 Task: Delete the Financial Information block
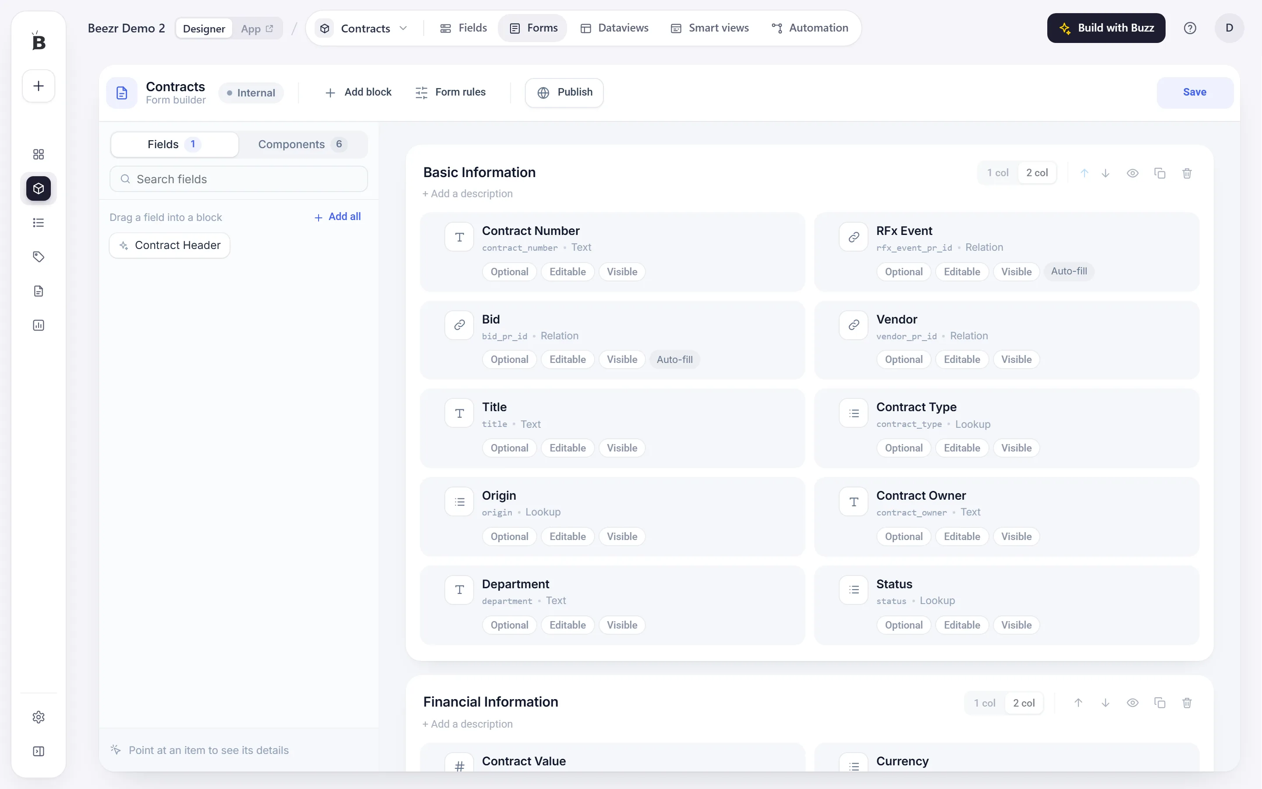point(1187,703)
